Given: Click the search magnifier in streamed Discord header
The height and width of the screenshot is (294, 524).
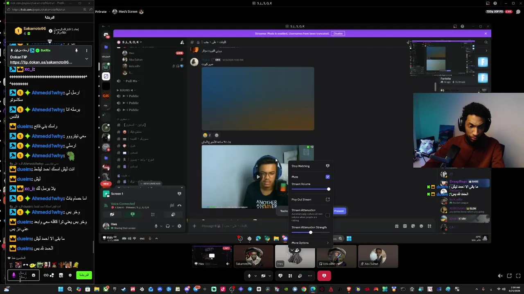Looking at the screenshot, I should pos(486,42).
